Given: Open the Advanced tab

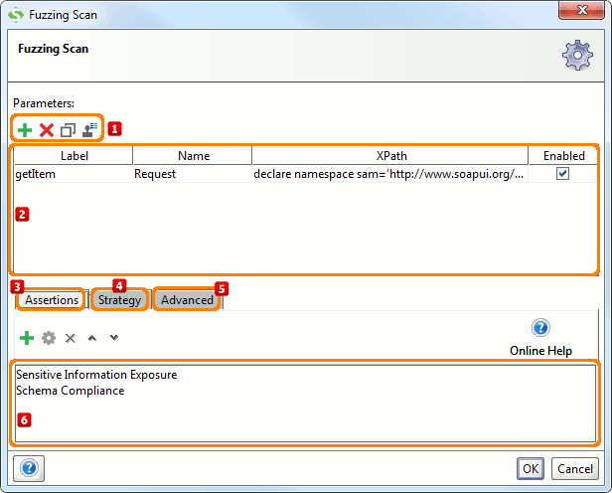Looking at the screenshot, I should click(187, 300).
